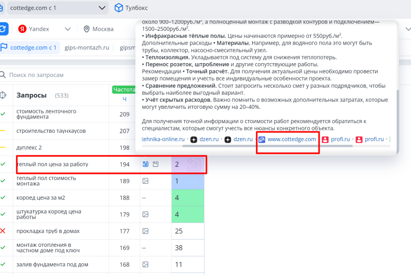The image size is (411, 275).
Task: Click purple position cell showing 2
Action: 188,164
